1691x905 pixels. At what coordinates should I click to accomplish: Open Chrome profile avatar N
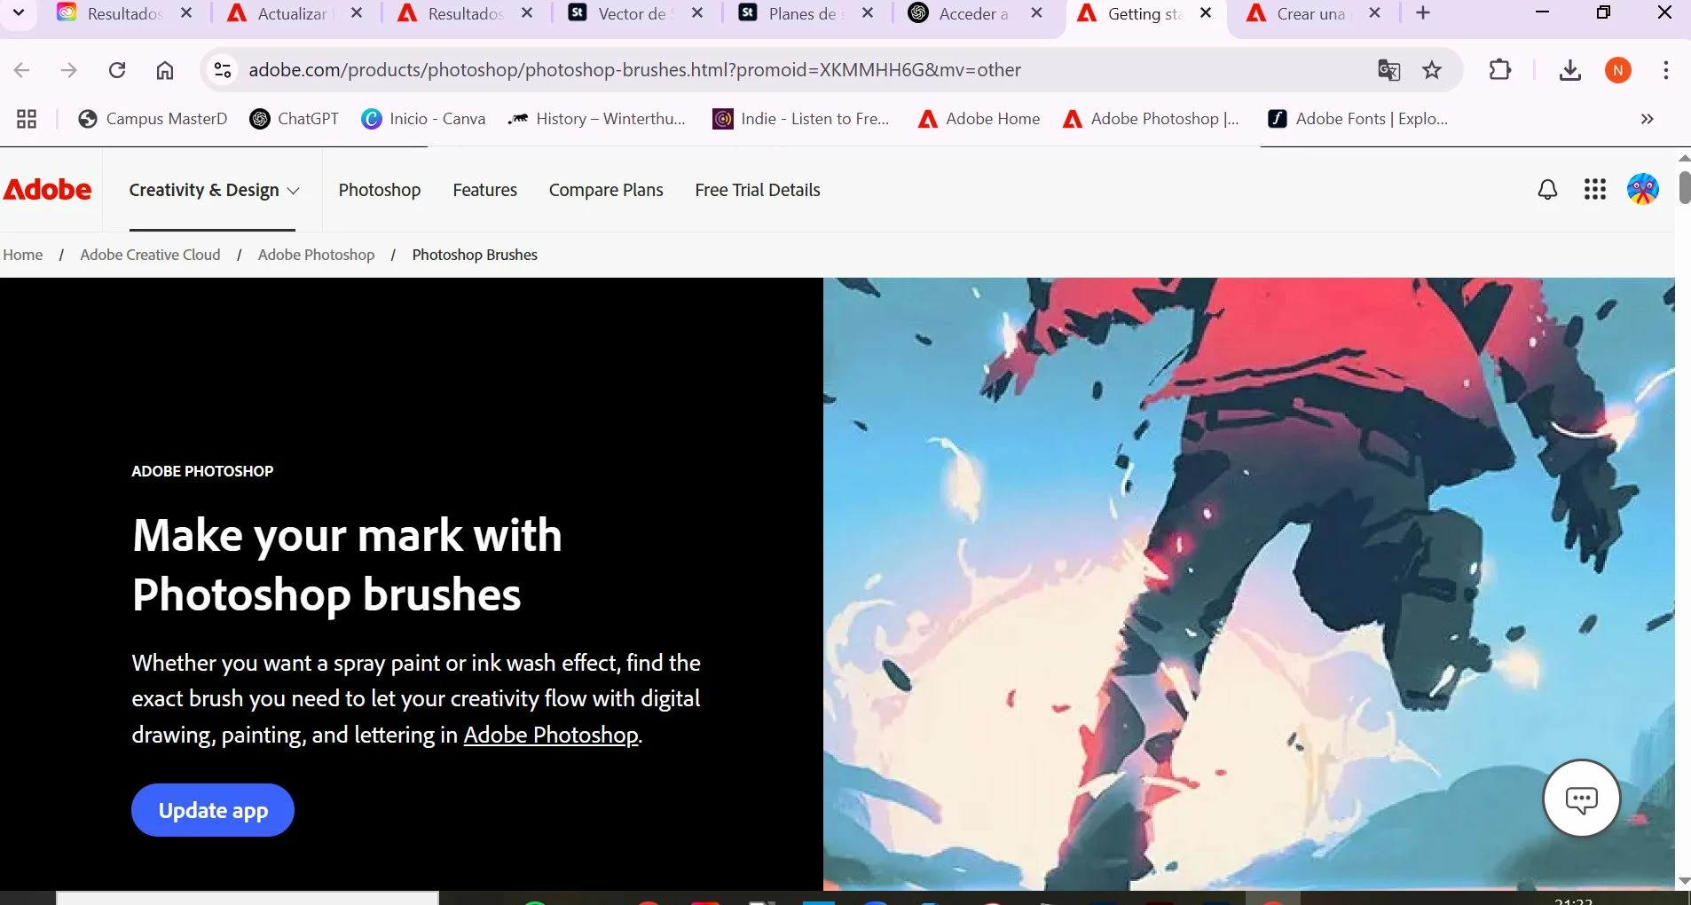[x=1618, y=70]
